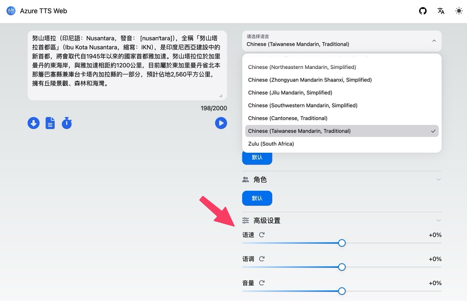This screenshot has width=467, height=301.
Task: Click the Azure TTS Web logo icon
Action: (11, 11)
